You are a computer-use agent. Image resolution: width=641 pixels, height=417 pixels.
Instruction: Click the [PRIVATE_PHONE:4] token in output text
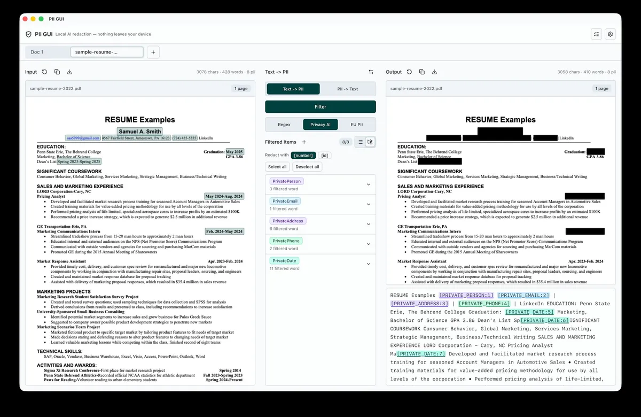pyautogui.click(x=483, y=304)
